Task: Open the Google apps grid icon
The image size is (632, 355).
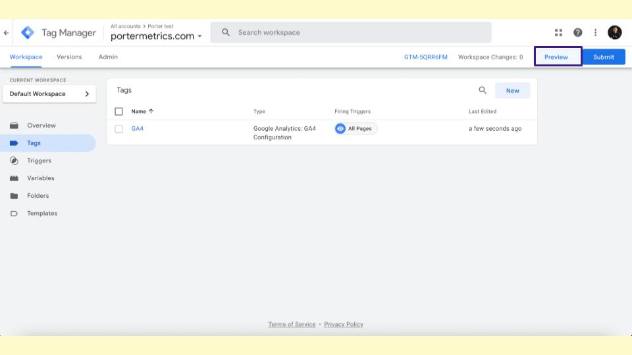Action: [x=558, y=33]
